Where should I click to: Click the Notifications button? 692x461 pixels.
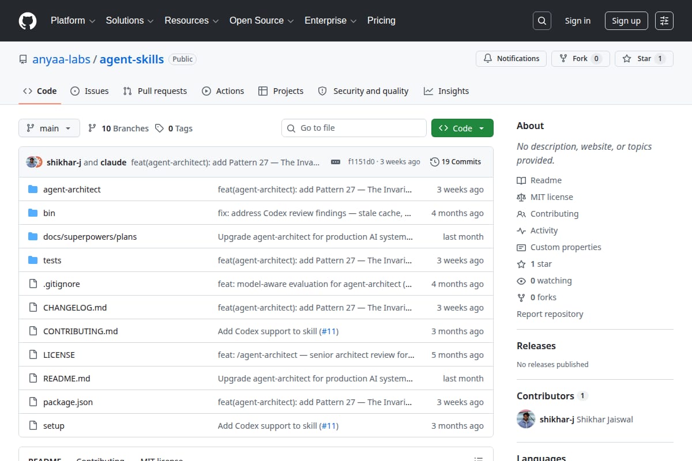pyautogui.click(x=511, y=59)
